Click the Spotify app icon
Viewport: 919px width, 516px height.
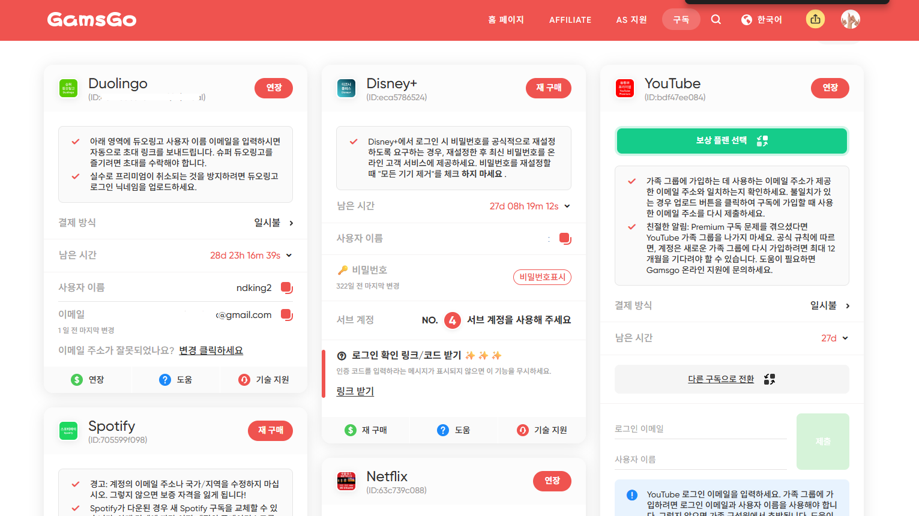coord(68,431)
